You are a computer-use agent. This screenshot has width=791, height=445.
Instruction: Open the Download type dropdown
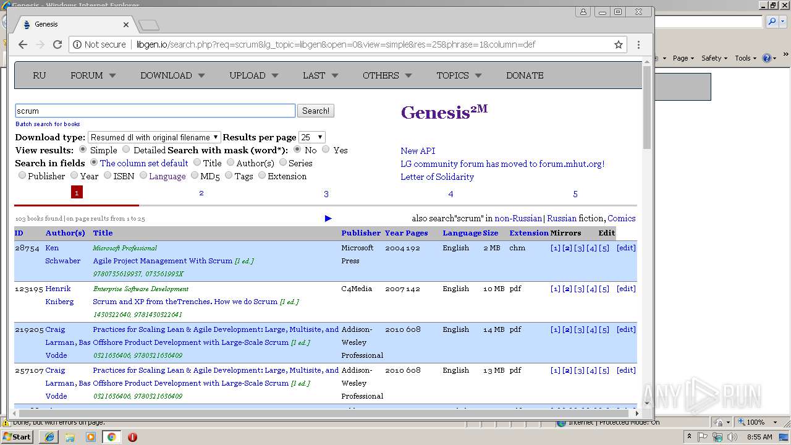click(x=154, y=137)
